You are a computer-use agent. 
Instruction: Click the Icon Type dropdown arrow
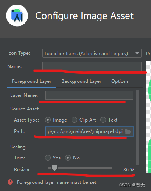[137, 53]
